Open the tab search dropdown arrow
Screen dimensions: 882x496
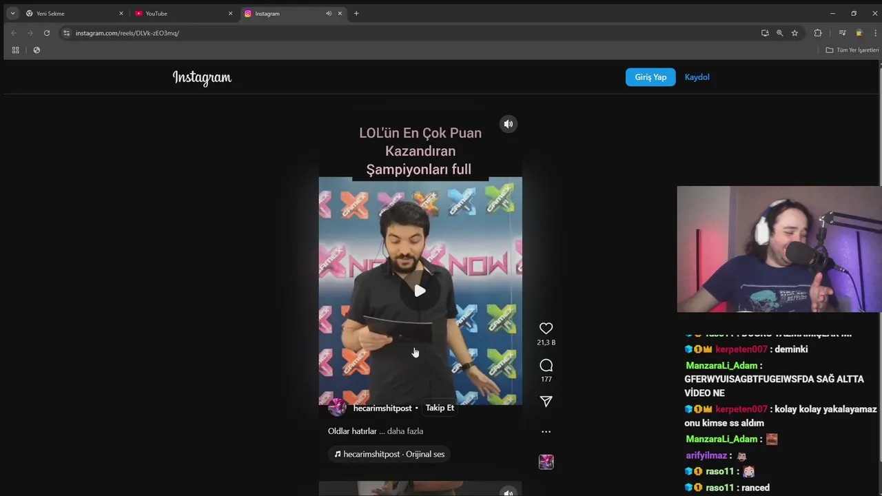[12, 13]
